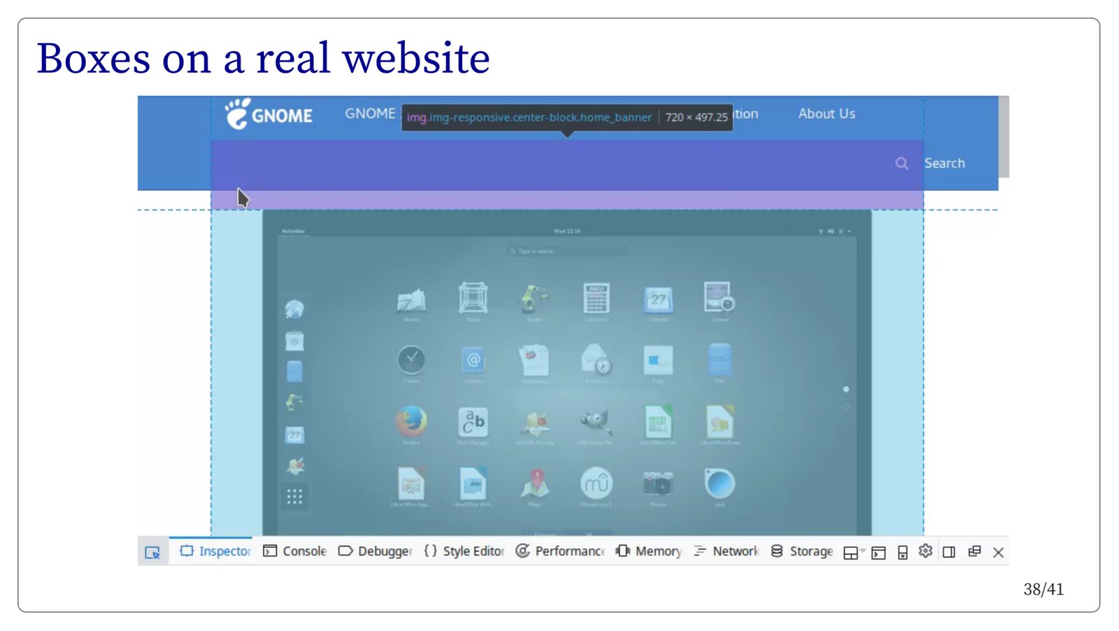Select the Network tab
The width and height of the screenshot is (1119, 631).
[x=727, y=551]
